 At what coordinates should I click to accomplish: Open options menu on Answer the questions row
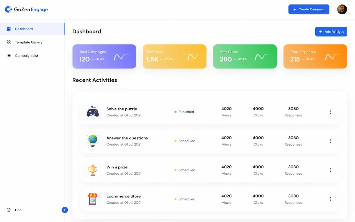pyautogui.click(x=330, y=141)
